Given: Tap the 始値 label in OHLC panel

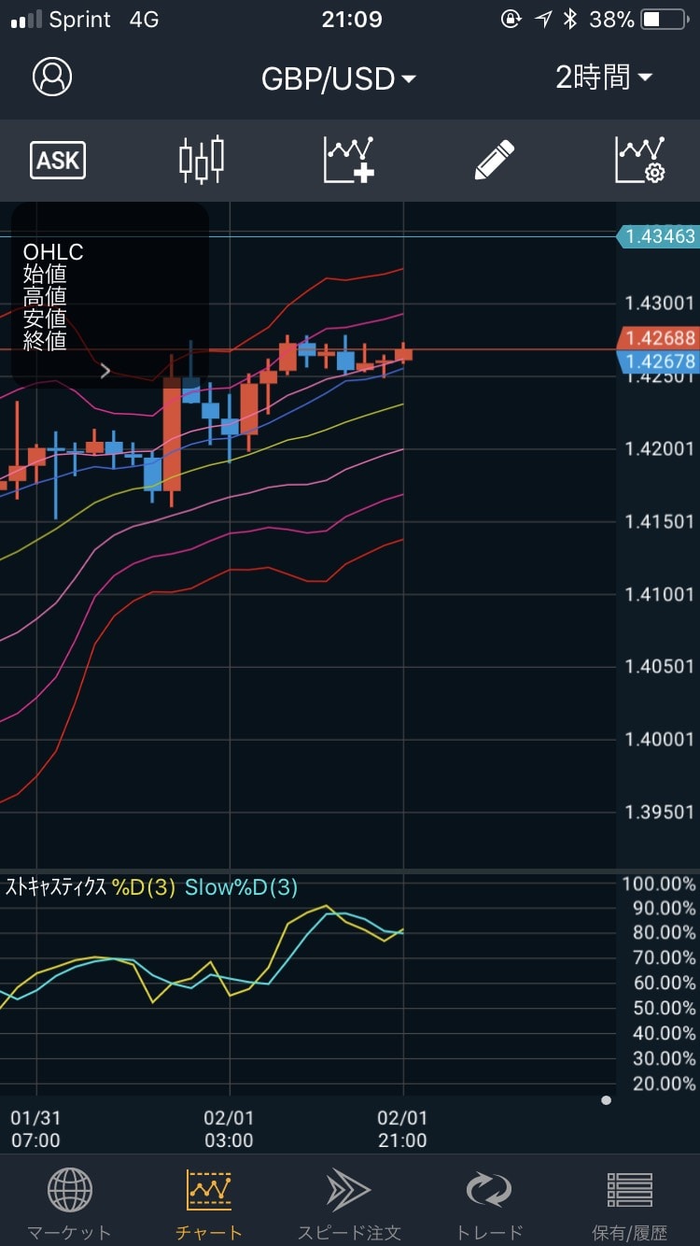Looking at the screenshot, I should [x=45, y=275].
